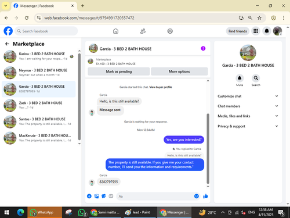Open the emoji picker in message box
Screen dimensions: 290x218
click(197, 196)
